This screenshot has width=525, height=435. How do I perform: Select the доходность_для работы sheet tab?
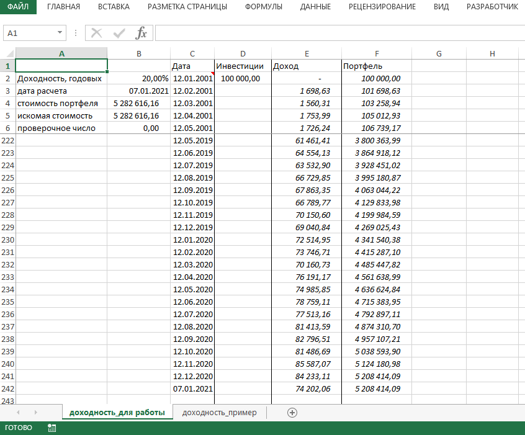[117, 413]
